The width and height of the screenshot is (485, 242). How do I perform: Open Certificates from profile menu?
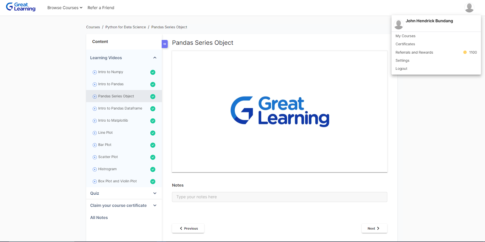(x=405, y=44)
